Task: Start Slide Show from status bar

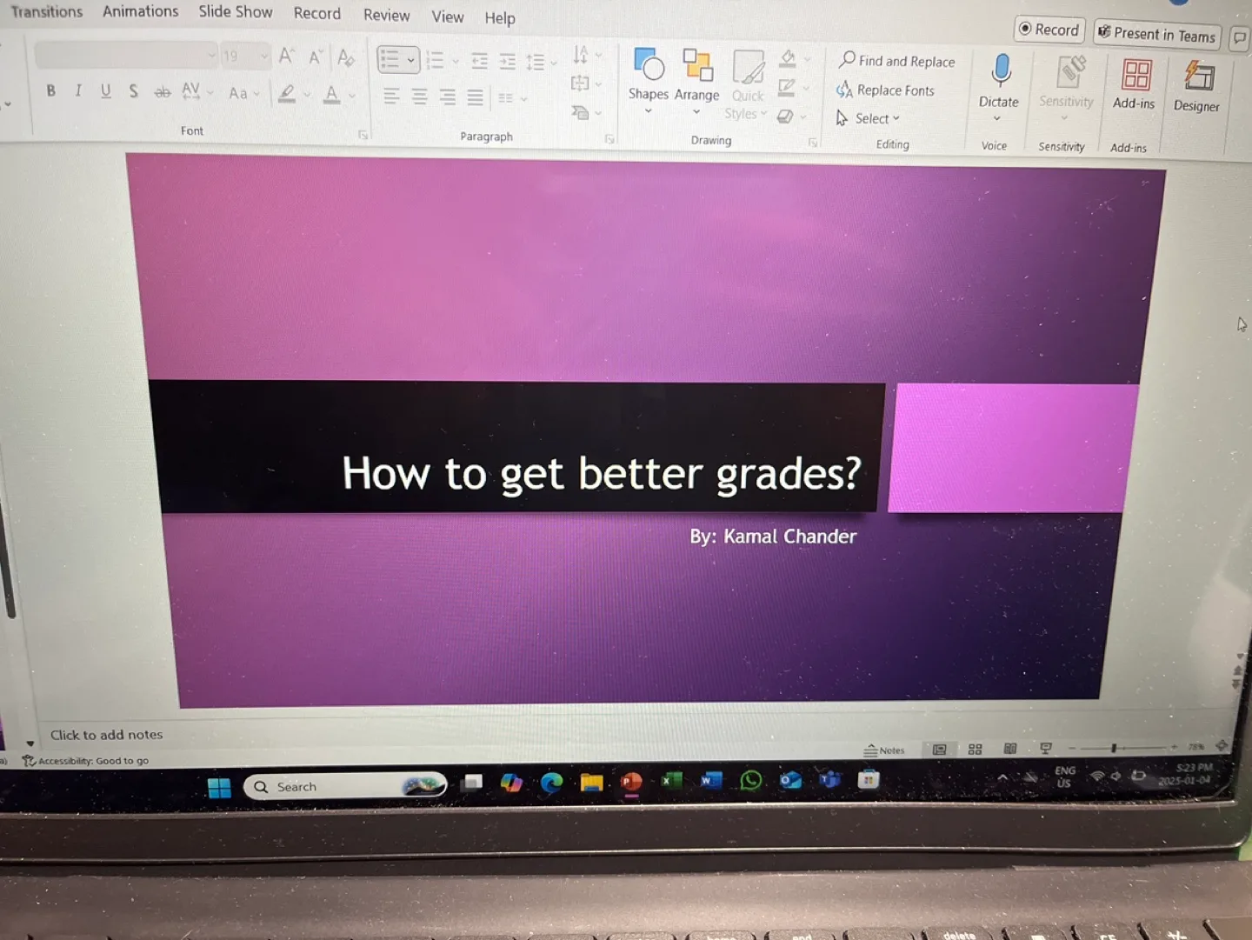Action: pos(1046,749)
